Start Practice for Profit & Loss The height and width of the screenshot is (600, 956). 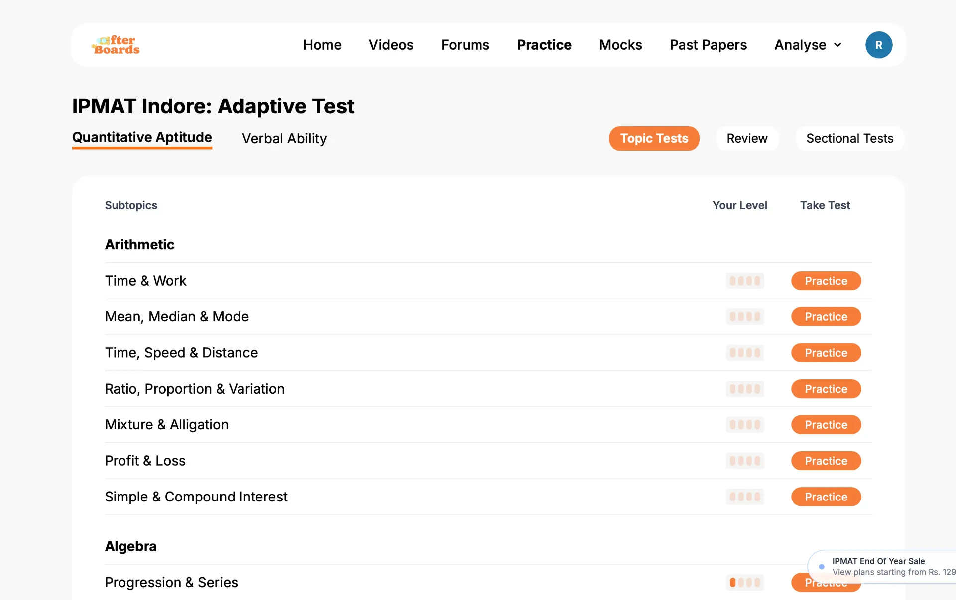coord(826,461)
